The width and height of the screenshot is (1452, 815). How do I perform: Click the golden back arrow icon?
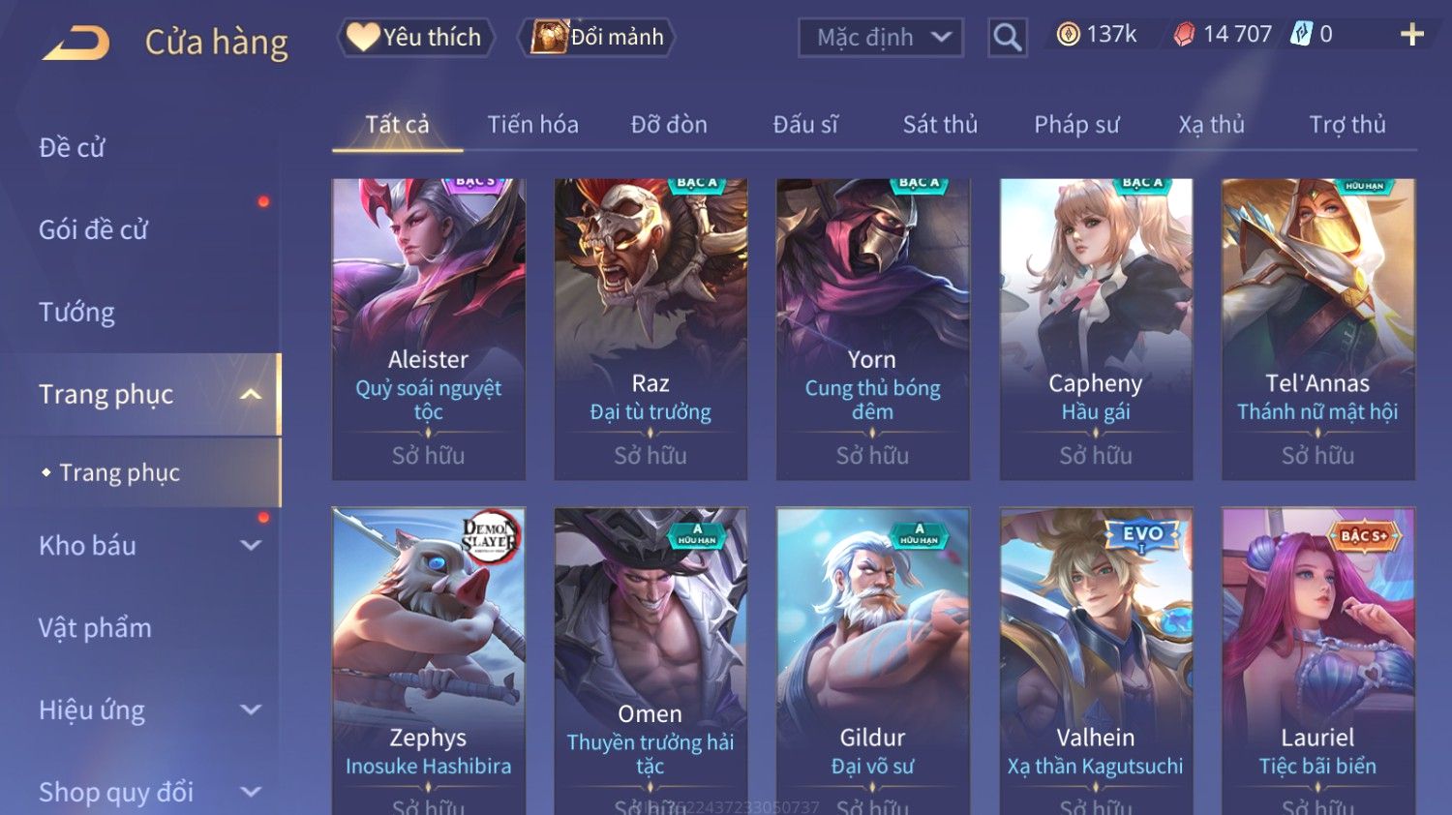(76, 42)
